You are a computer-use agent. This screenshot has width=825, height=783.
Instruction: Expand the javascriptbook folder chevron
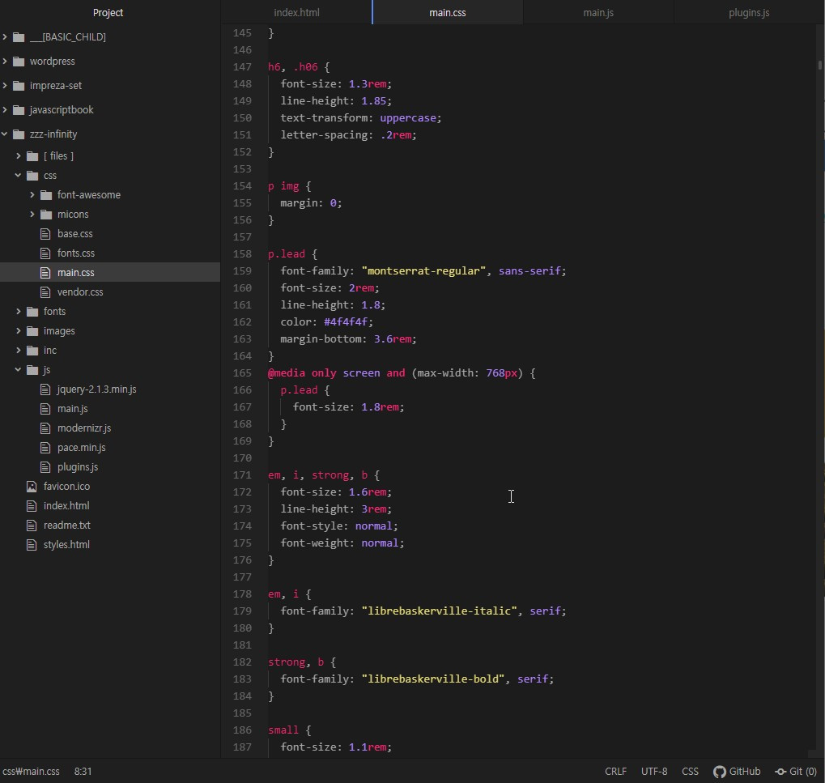[x=5, y=109]
